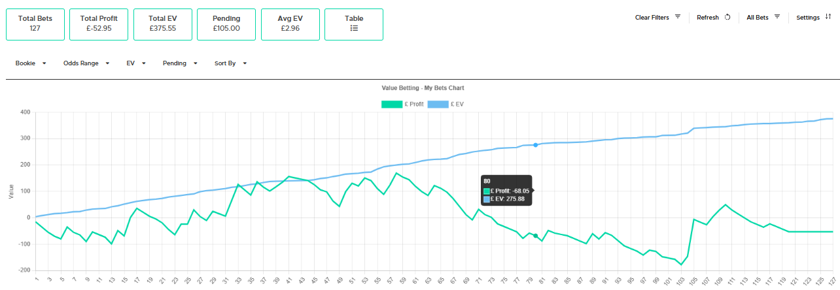The height and width of the screenshot is (290, 840).
Task: Click the All Bets filter icon
Action: pyautogui.click(x=777, y=18)
